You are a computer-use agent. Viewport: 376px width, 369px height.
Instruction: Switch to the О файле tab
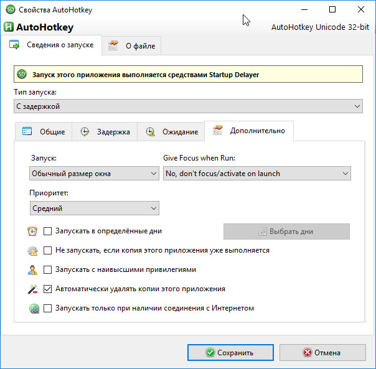click(131, 45)
